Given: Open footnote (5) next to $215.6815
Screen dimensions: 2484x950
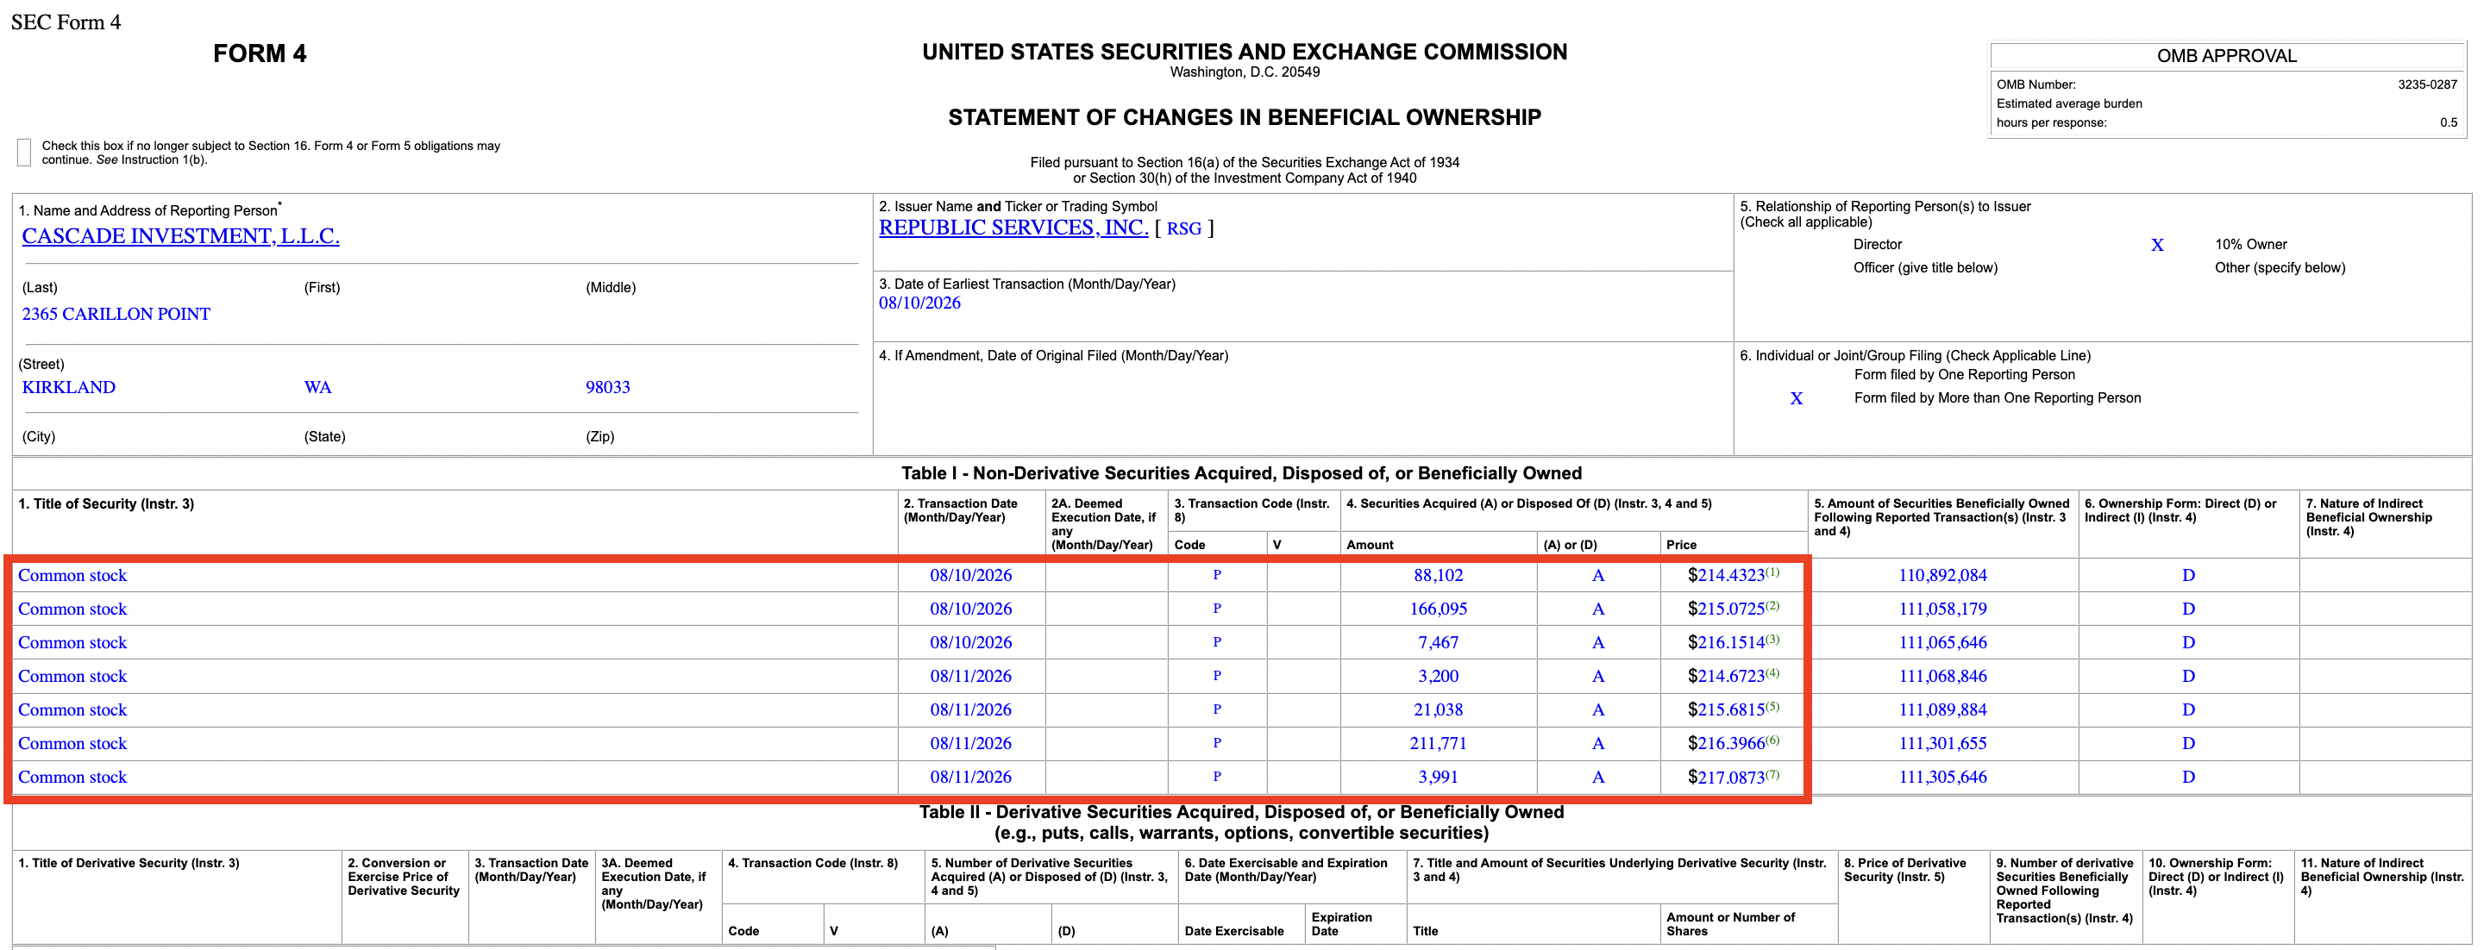Looking at the screenshot, I should 1772,706.
